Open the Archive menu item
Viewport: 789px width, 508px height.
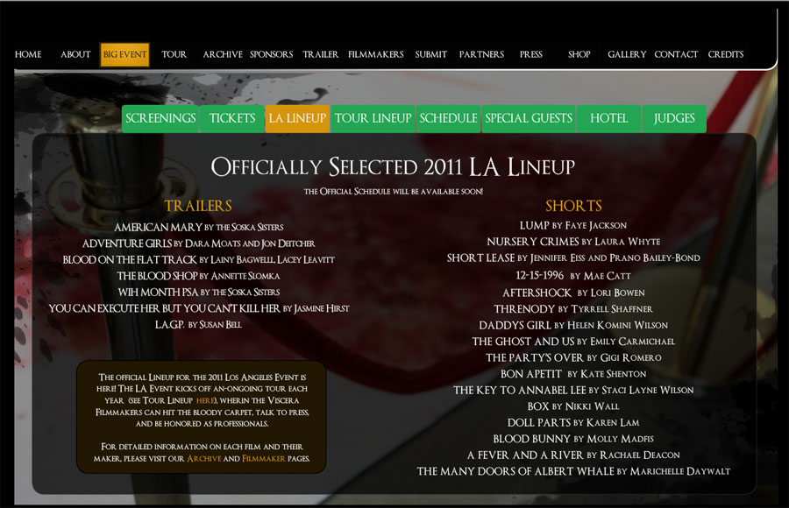(223, 54)
